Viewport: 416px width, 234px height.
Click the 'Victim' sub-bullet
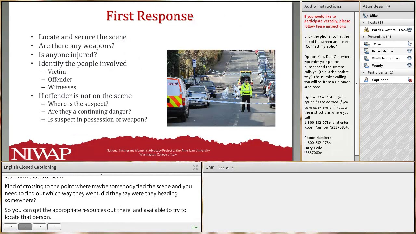point(57,72)
